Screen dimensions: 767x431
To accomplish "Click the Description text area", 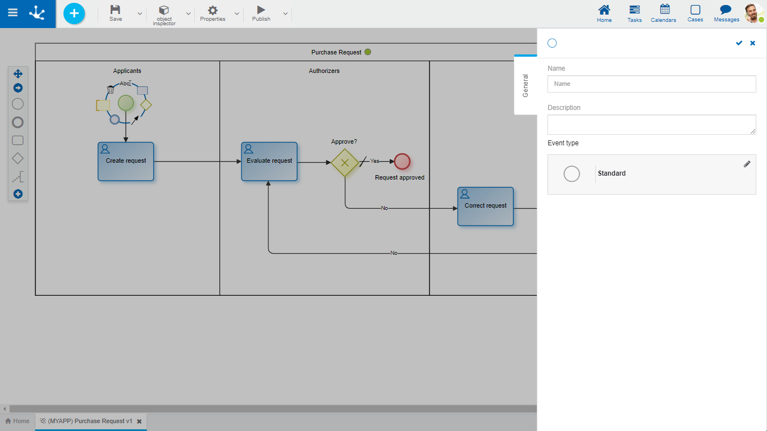I will point(651,125).
